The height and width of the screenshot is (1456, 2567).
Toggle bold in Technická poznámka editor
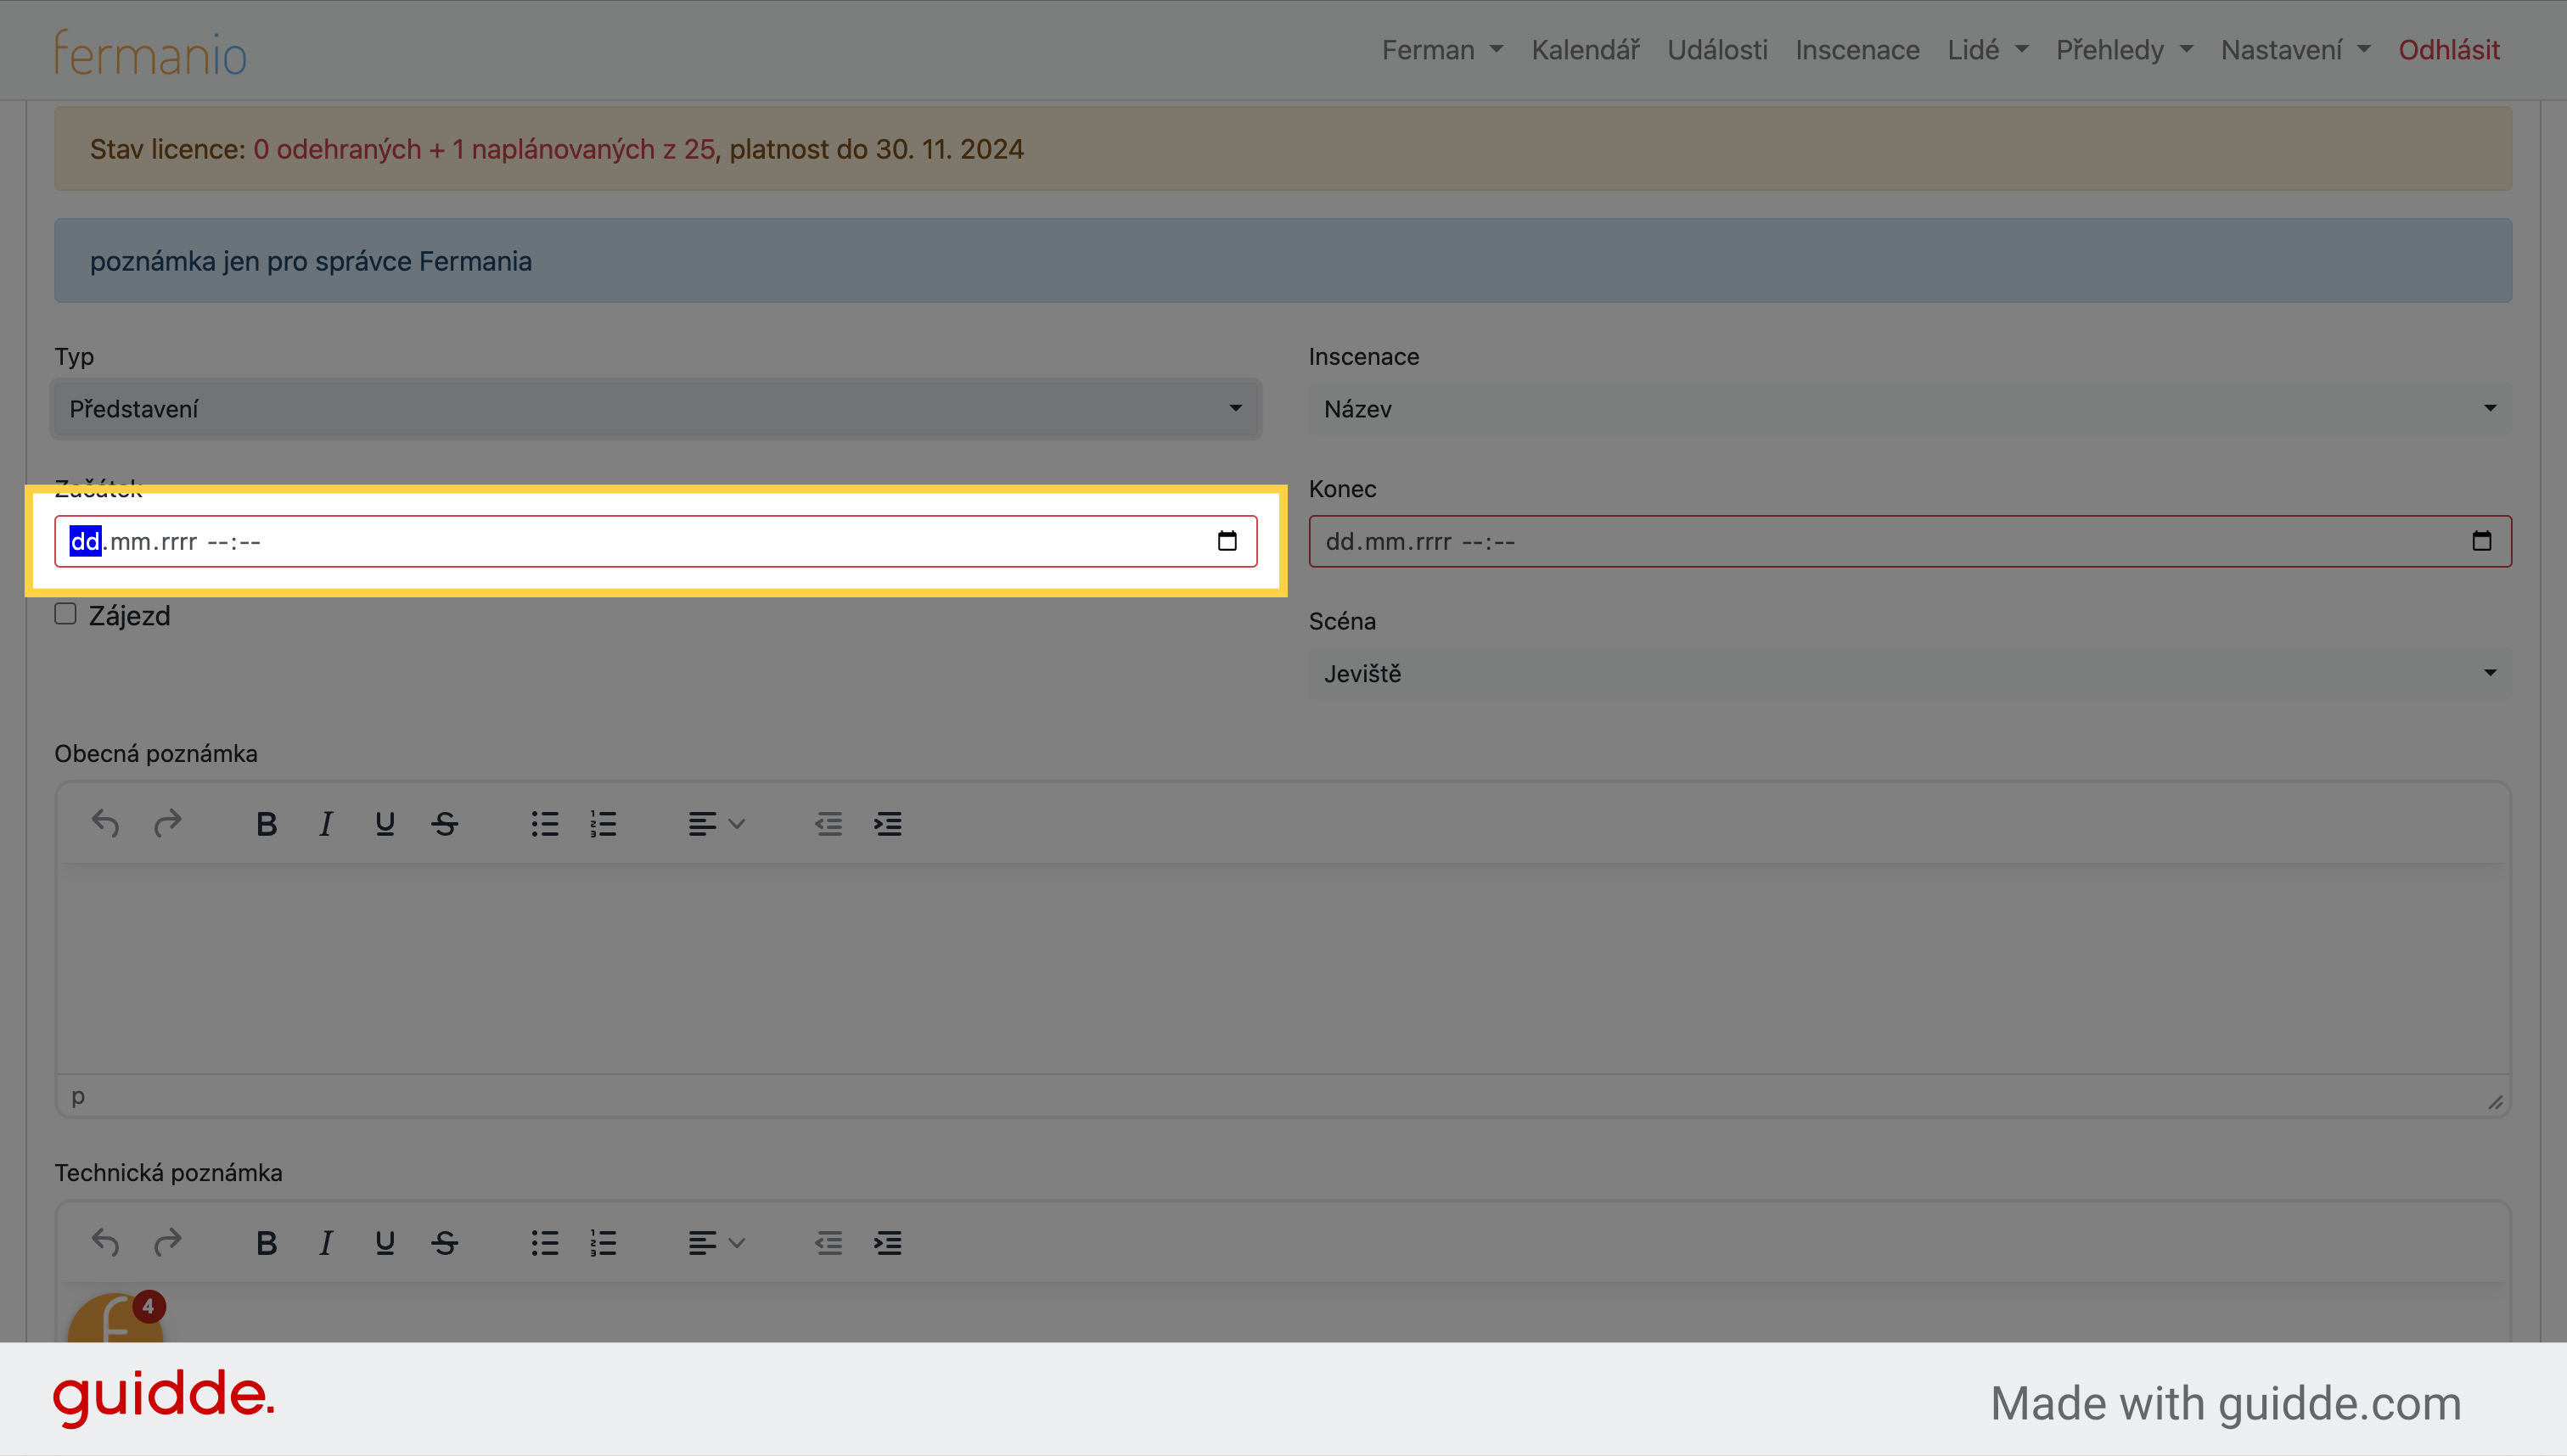click(266, 1243)
